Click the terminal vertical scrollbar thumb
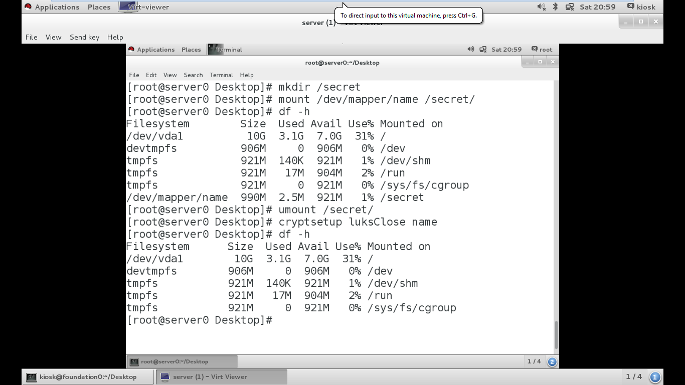The width and height of the screenshot is (685, 385). [x=556, y=335]
